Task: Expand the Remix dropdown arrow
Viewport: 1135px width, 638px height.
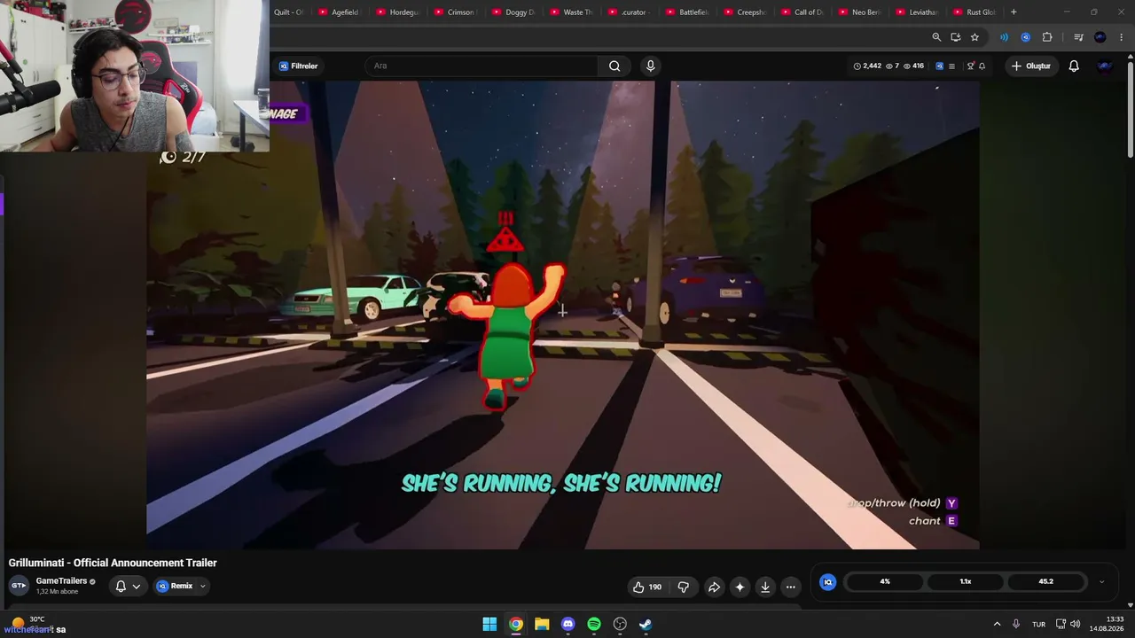Action: pos(203,586)
